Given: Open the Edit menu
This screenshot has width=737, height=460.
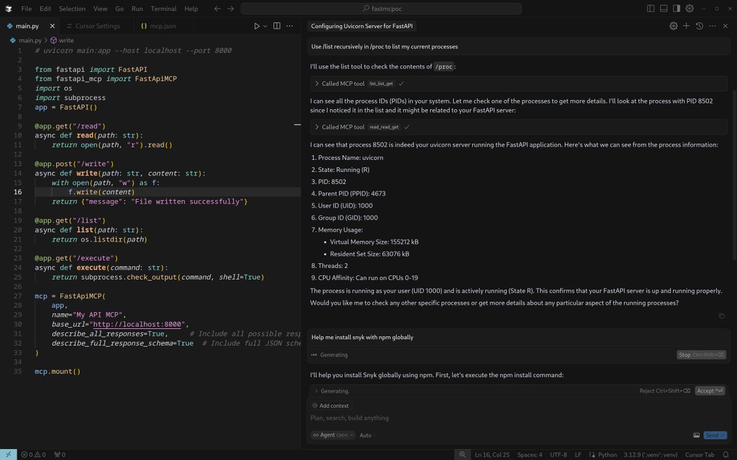Looking at the screenshot, I should pos(45,9).
